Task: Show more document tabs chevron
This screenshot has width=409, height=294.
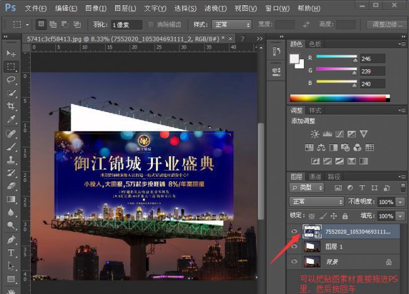Action: (259, 38)
